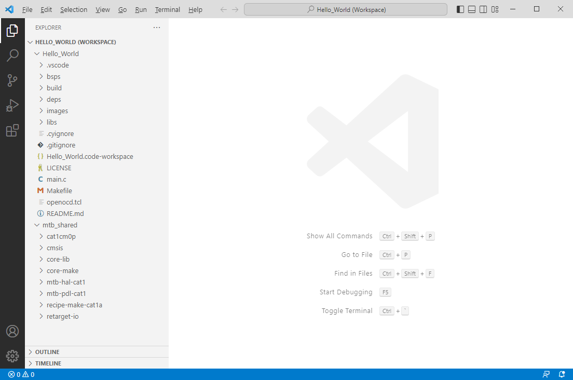This screenshot has width=573, height=380.
Task: Open the Manage gear icon
Action: (x=12, y=356)
